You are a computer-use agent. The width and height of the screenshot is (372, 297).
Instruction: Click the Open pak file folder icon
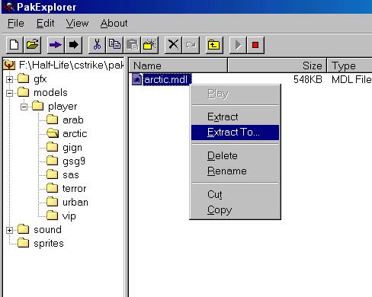32,45
